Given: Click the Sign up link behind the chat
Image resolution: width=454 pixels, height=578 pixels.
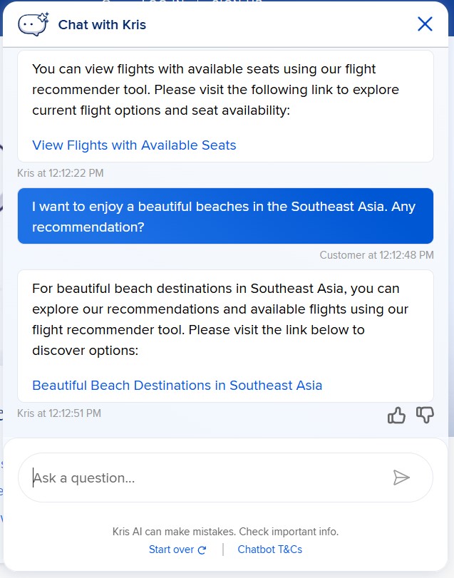Looking at the screenshot, I should click(x=237, y=3).
